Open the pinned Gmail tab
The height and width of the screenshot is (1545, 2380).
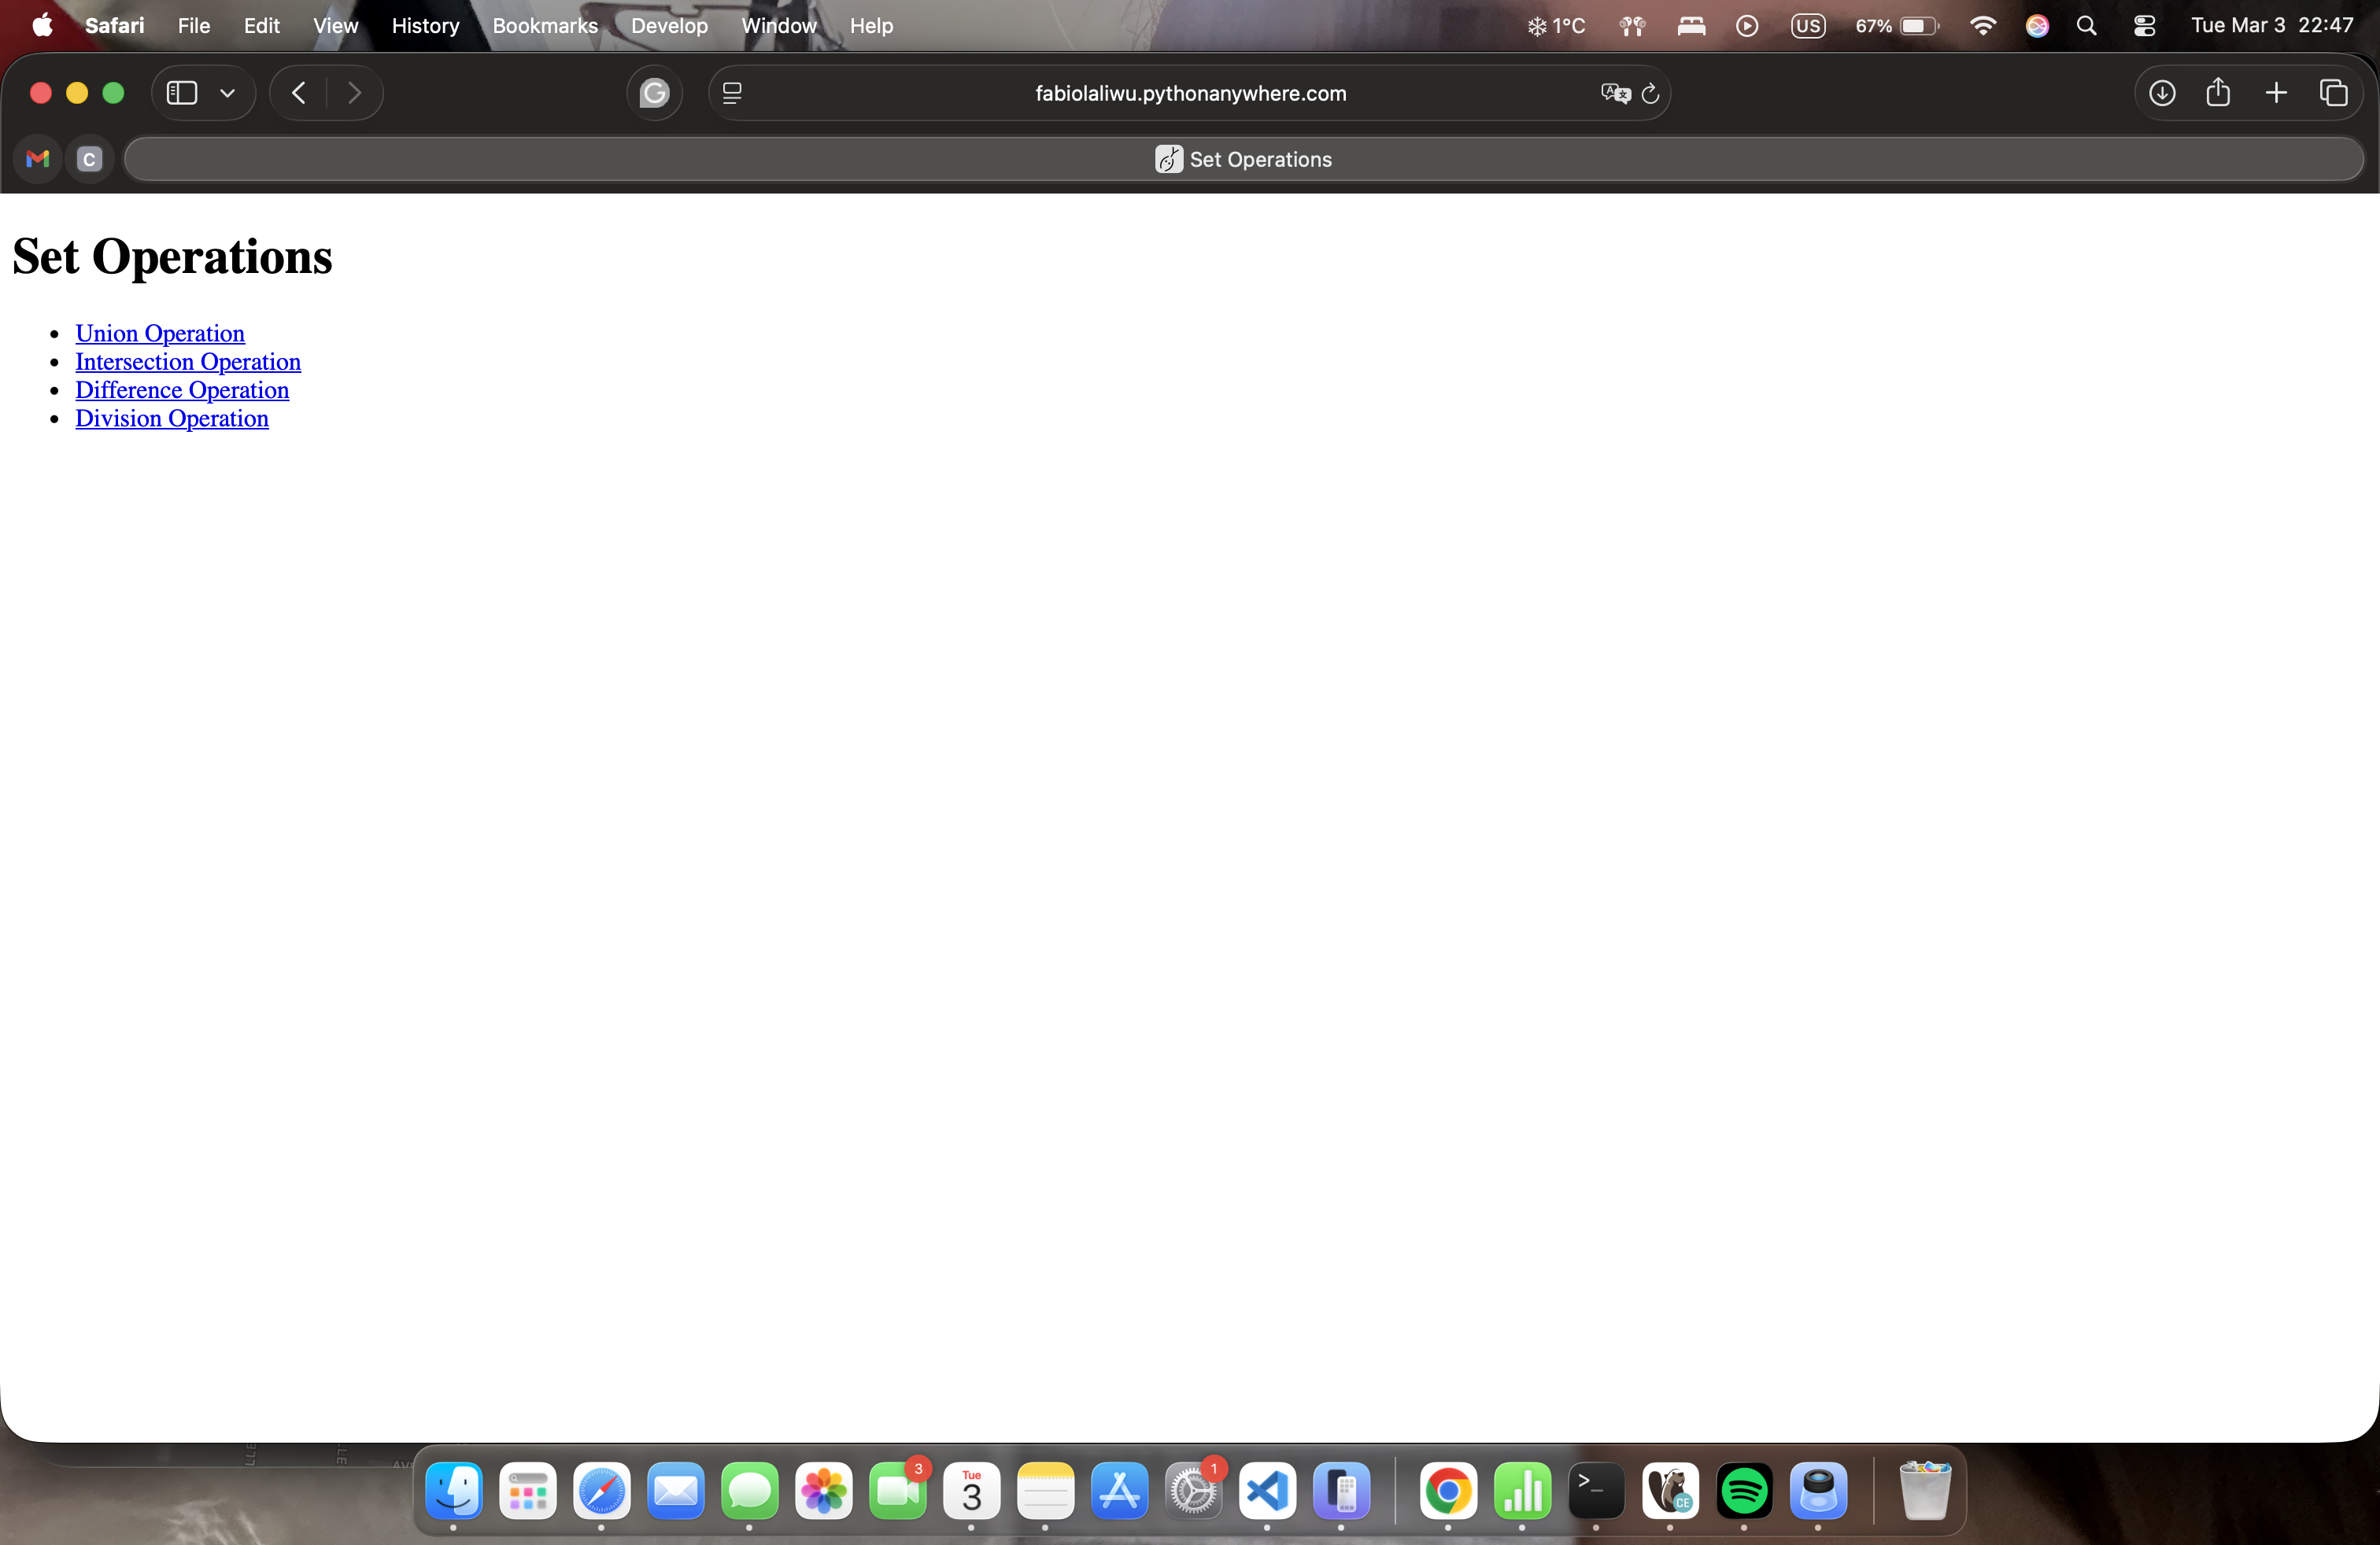[x=38, y=159]
